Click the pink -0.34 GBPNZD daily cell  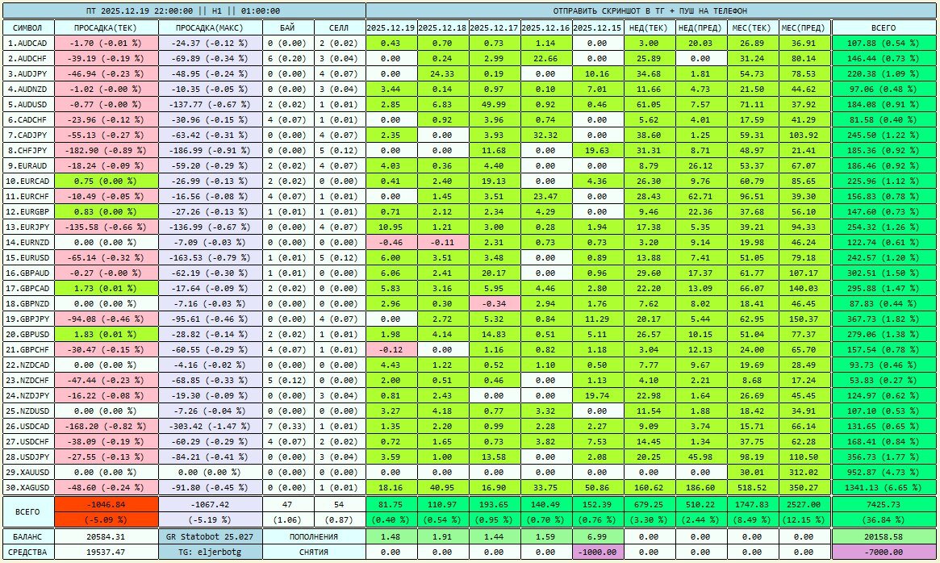494,303
